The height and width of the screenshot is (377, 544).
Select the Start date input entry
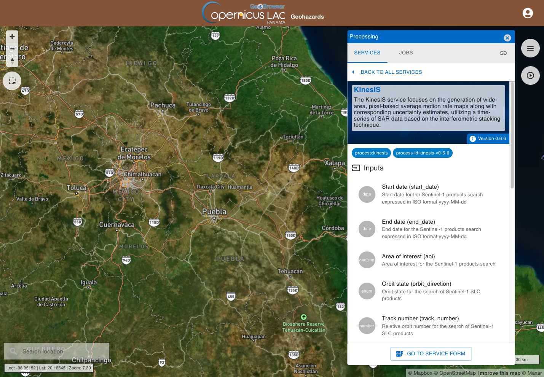[428, 194]
